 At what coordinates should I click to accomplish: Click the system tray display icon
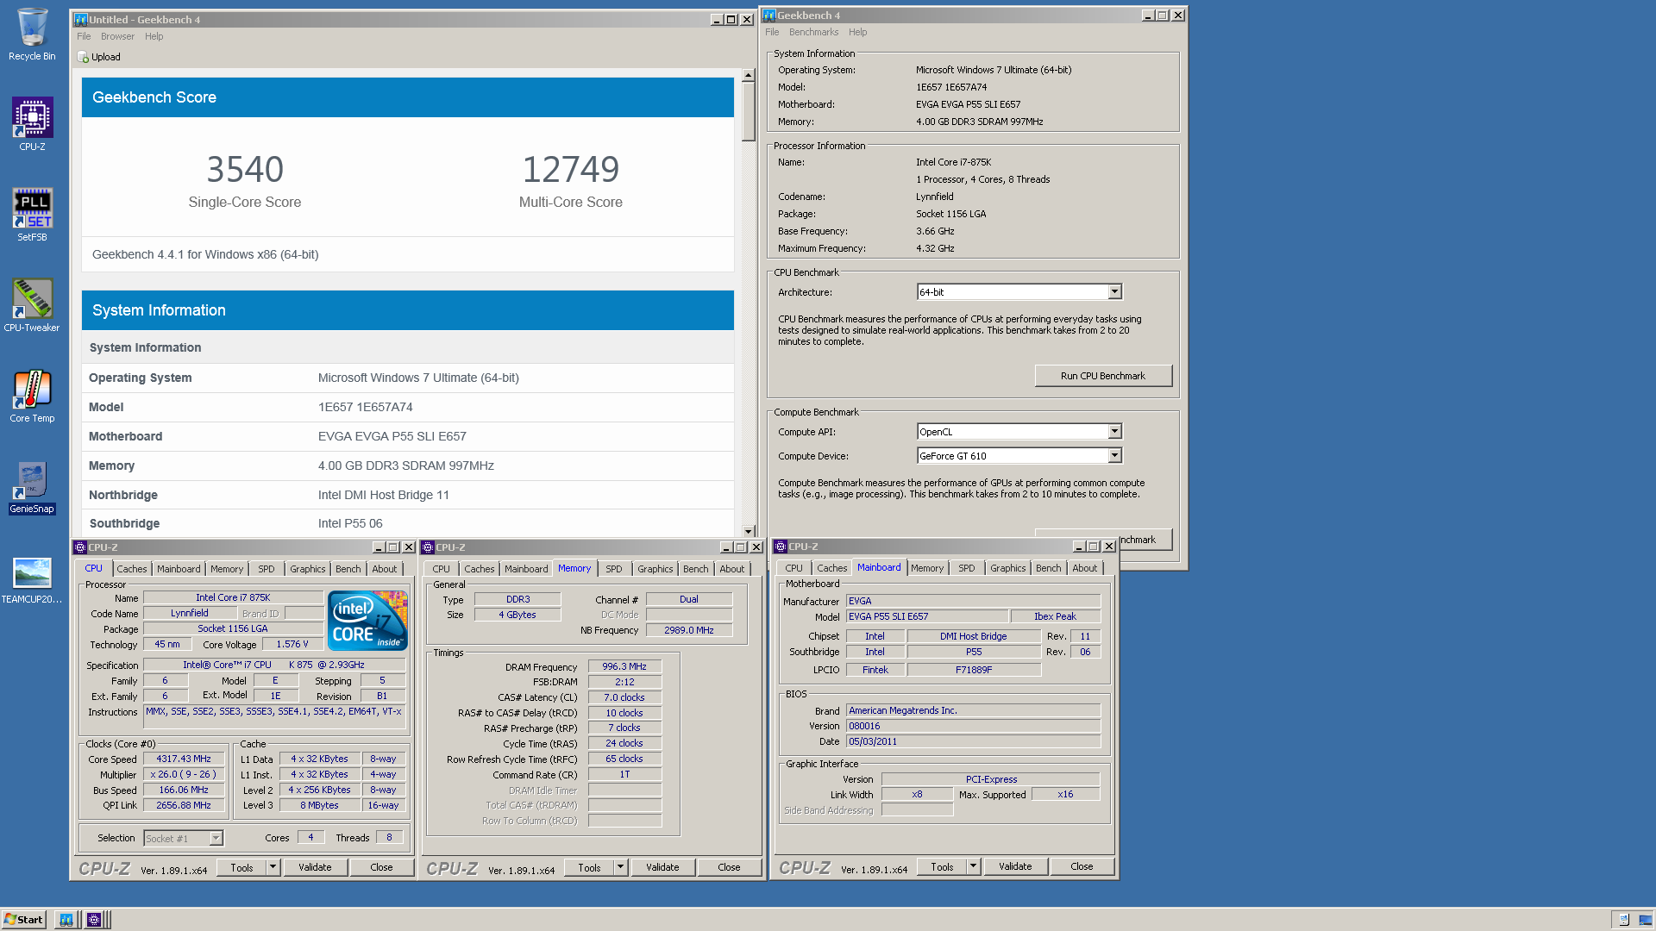1646,920
